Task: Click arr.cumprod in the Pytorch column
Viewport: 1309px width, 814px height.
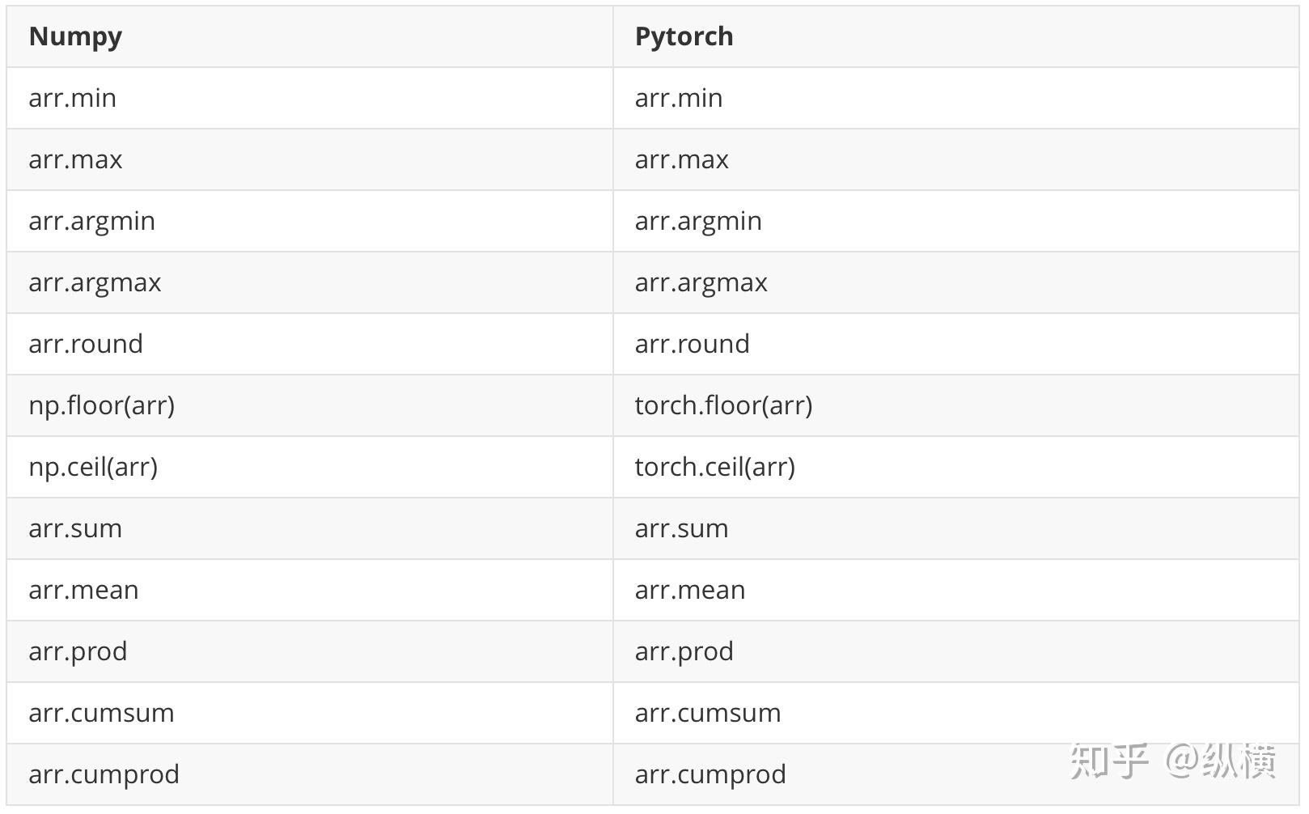Action: coord(710,774)
